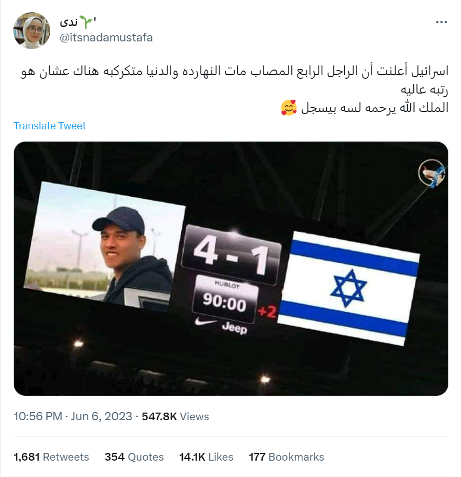Click the Jun 6, 2023 date

[x=101, y=416]
